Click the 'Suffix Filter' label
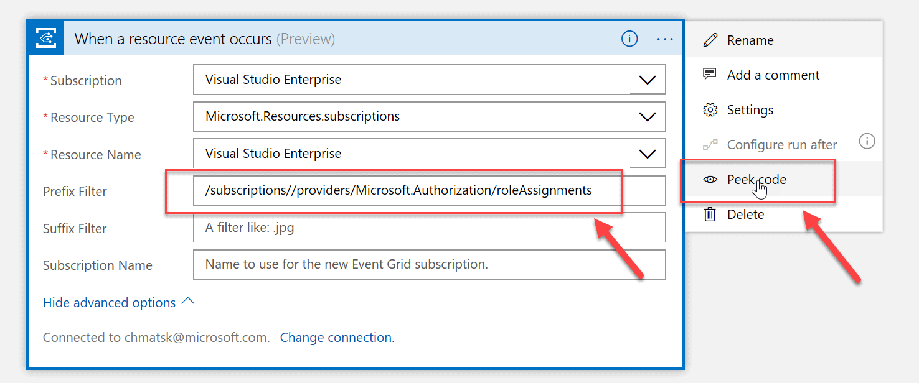Image resolution: width=919 pixels, height=383 pixels. pos(75,228)
